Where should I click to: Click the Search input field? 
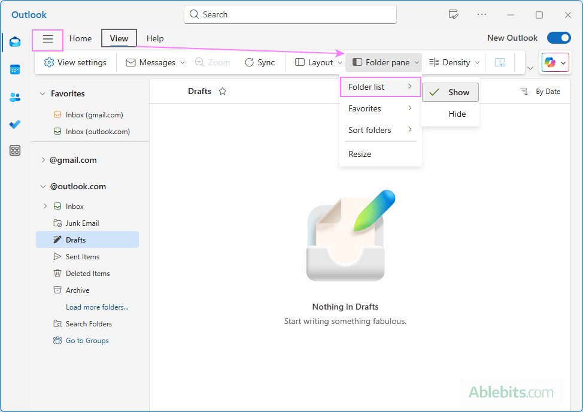coord(290,14)
